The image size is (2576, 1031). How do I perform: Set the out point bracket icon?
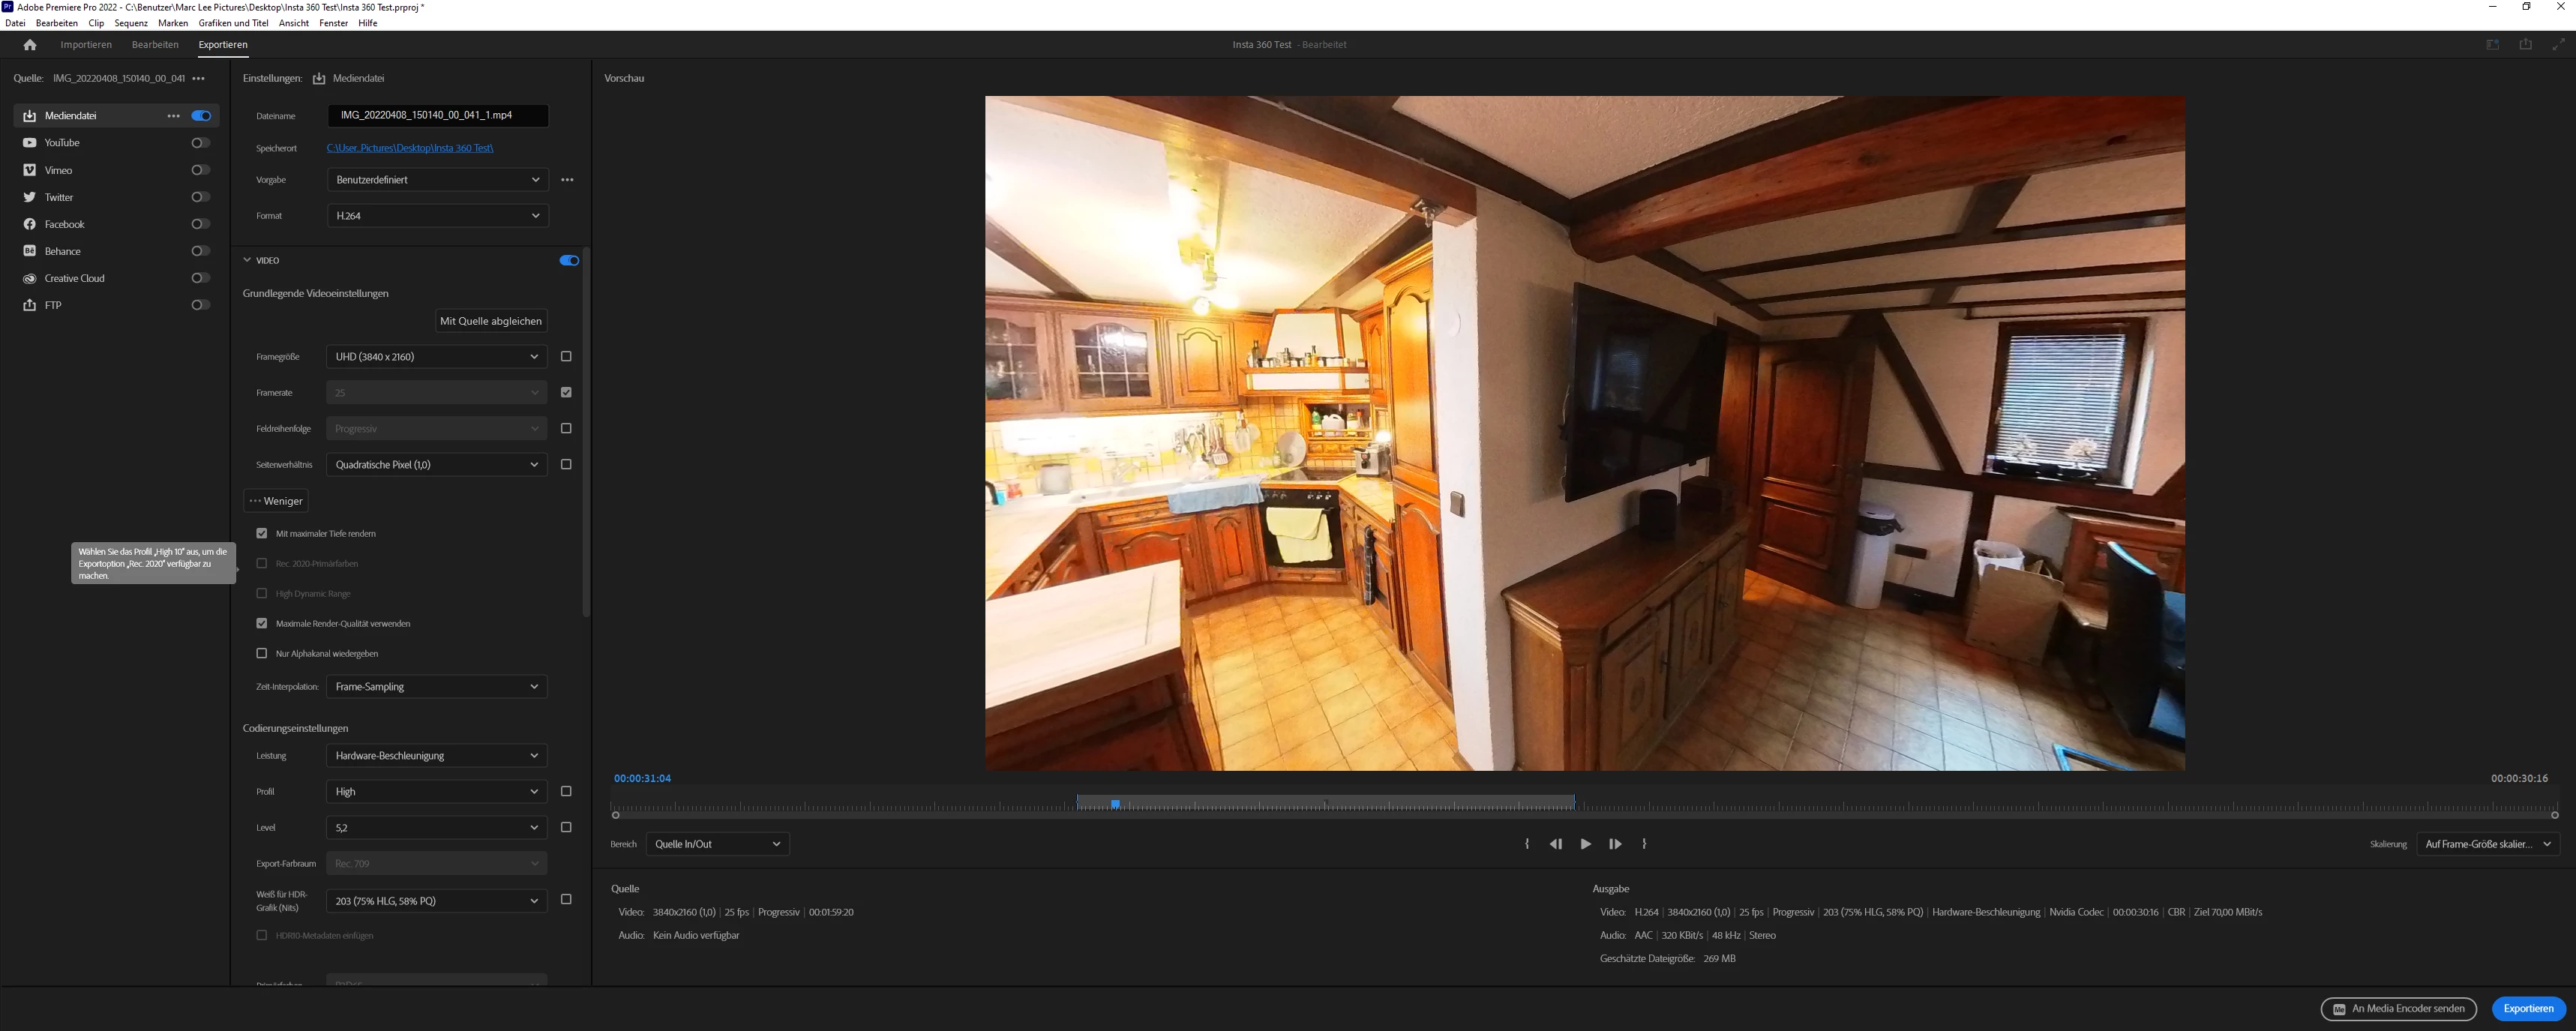1644,844
